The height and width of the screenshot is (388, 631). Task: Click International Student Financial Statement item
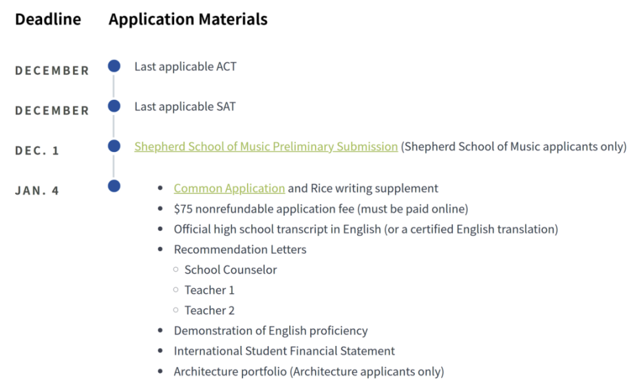pyautogui.click(x=284, y=351)
